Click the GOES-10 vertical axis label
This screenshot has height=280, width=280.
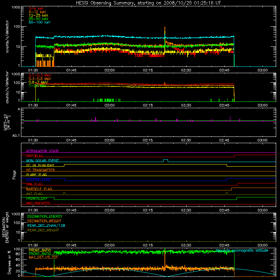pos(7,122)
